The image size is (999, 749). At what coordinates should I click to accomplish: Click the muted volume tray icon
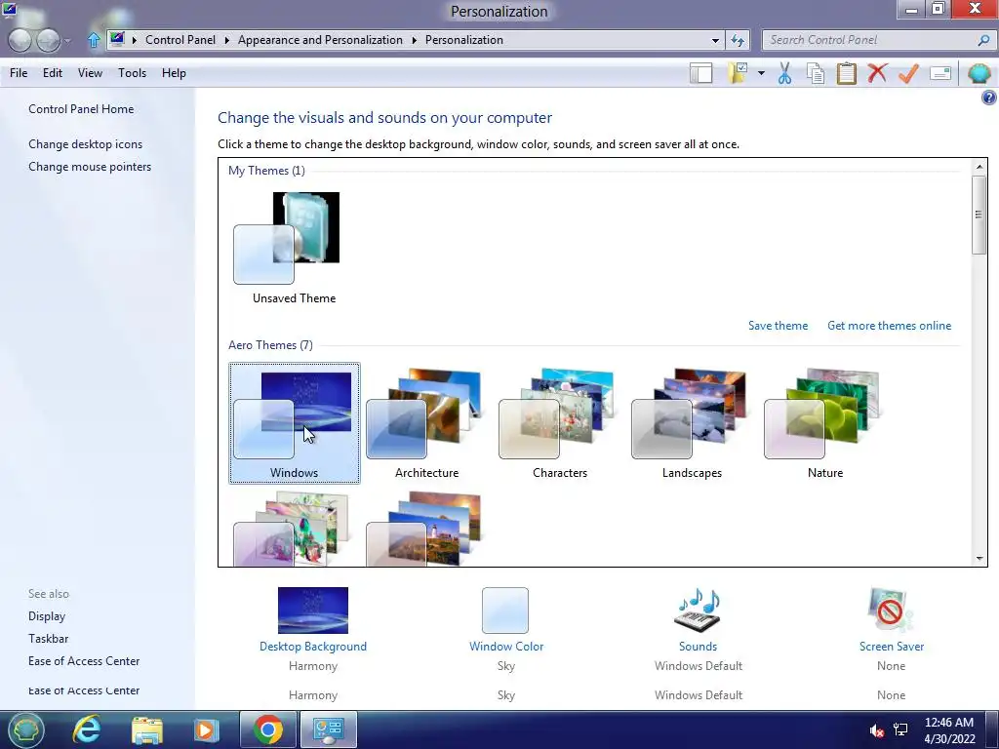click(x=877, y=730)
